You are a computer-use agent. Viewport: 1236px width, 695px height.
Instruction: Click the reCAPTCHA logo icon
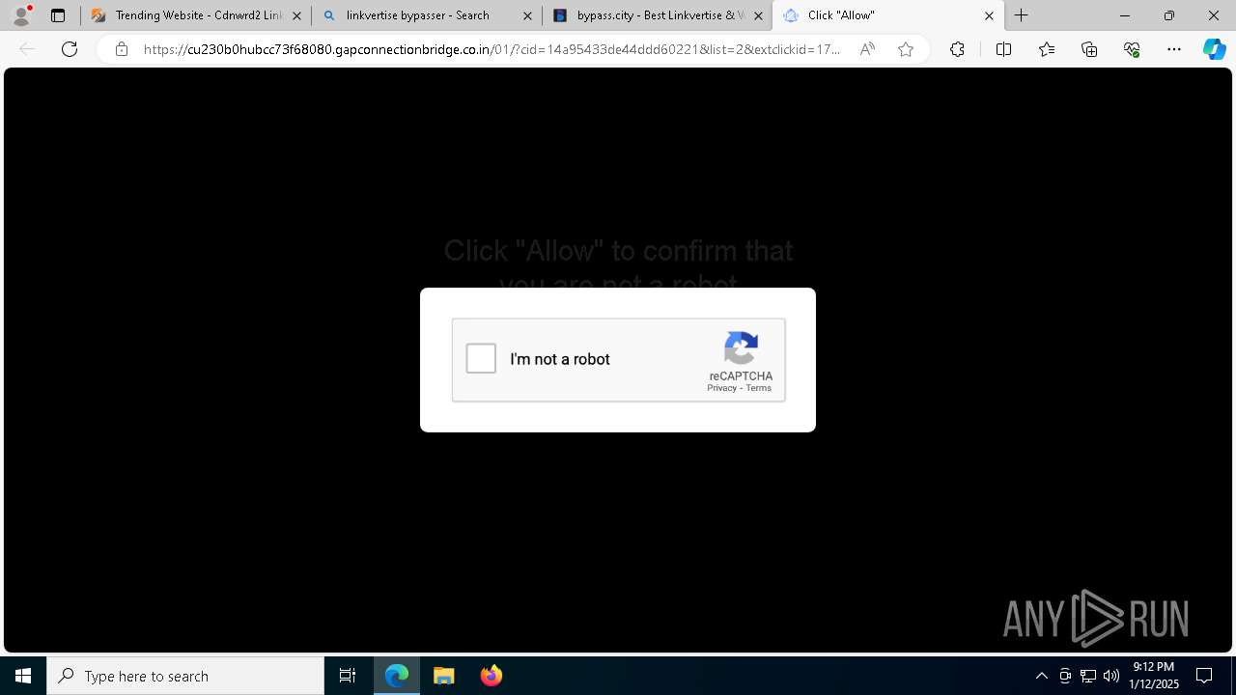[741, 348]
